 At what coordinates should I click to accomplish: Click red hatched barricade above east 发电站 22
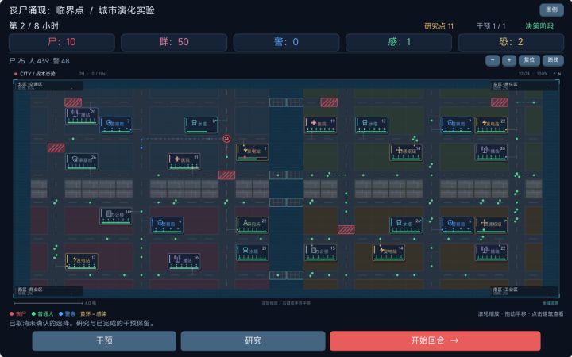pos(500,102)
